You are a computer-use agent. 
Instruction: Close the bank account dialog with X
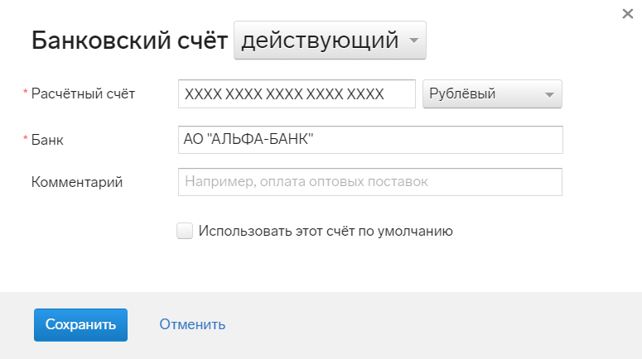(627, 14)
